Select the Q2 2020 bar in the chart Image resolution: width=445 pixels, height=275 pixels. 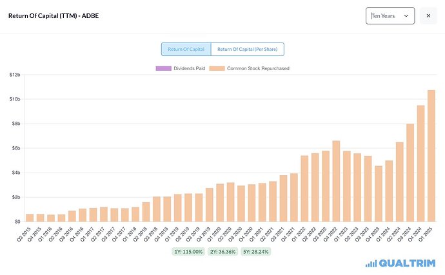coord(230,202)
